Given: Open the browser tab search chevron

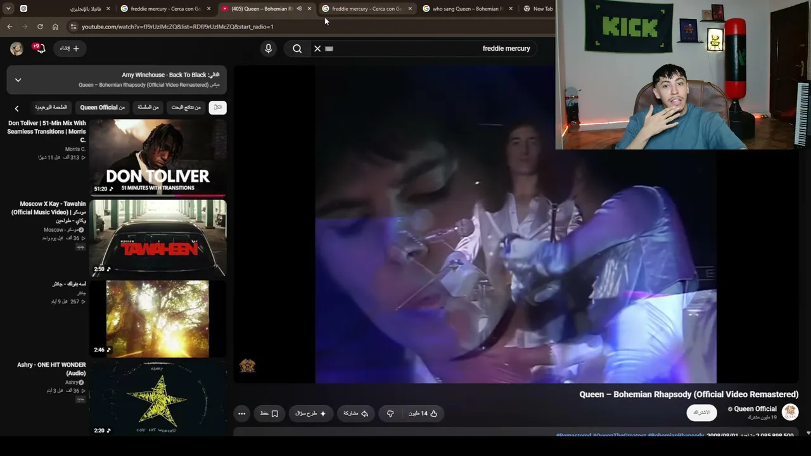Looking at the screenshot, I should 8,9.
